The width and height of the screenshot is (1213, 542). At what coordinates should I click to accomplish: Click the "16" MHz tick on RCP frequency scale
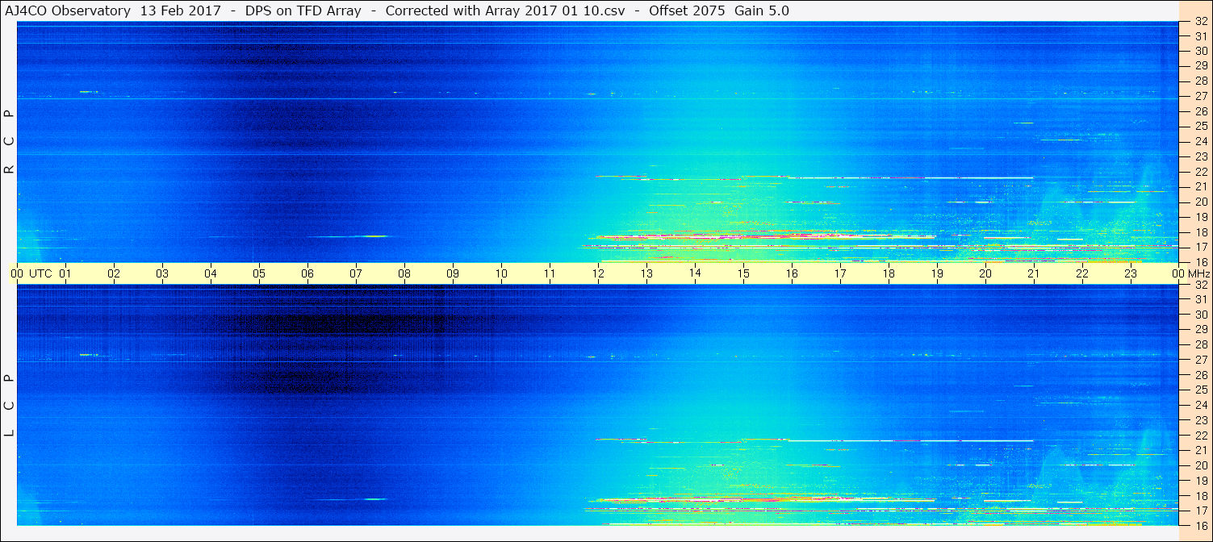click(1201, 261)
